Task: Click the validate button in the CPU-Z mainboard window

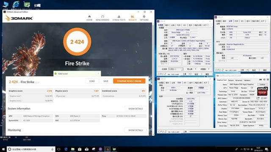Action: [x=254, y=70]
